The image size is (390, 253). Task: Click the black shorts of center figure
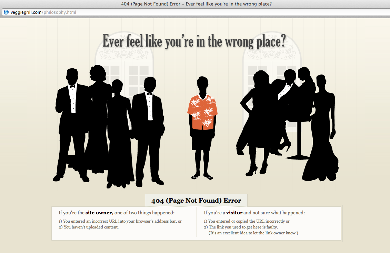(x=202, y=140)
